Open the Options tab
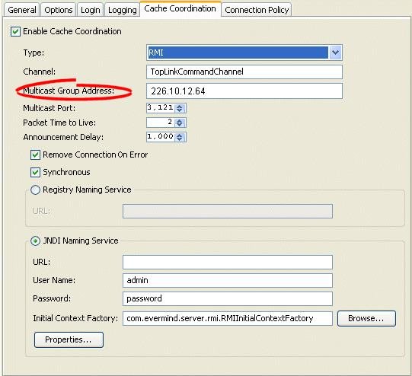412x376 pixels. click(x=59, y=10)
